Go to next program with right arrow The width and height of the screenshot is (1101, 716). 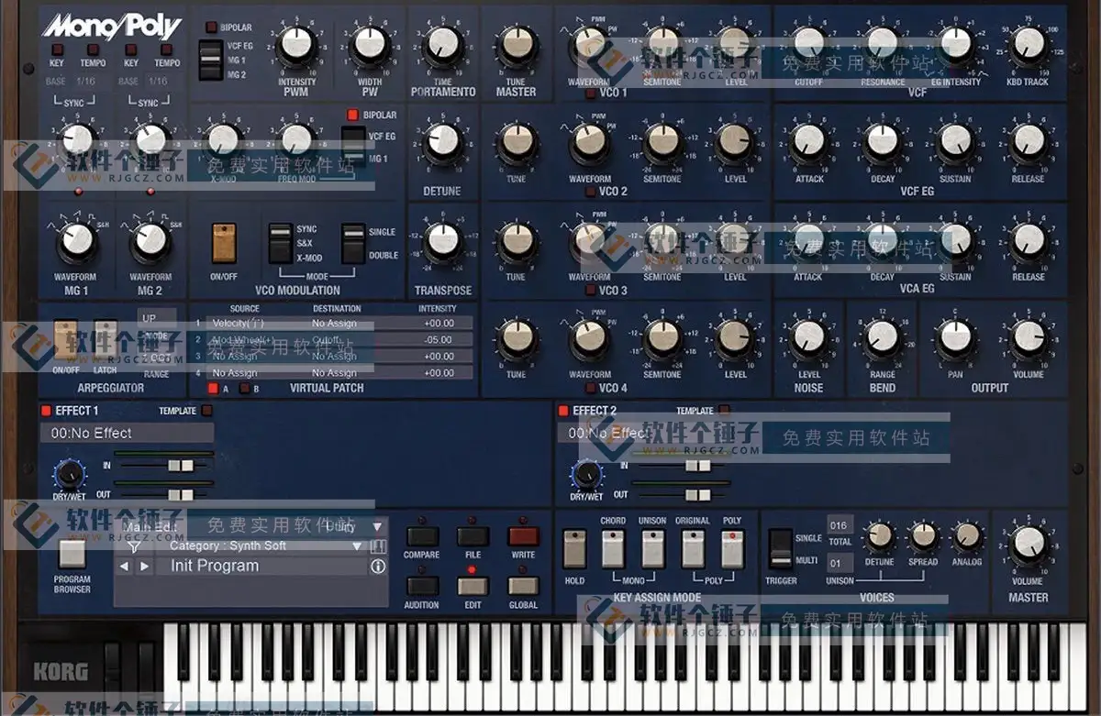[x=144, y=567]
